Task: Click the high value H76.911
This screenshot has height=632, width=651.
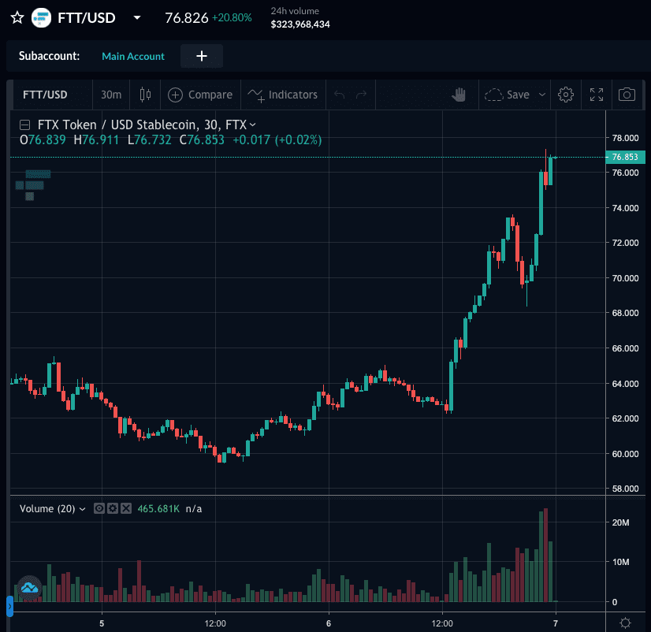Action: [96, 140]
